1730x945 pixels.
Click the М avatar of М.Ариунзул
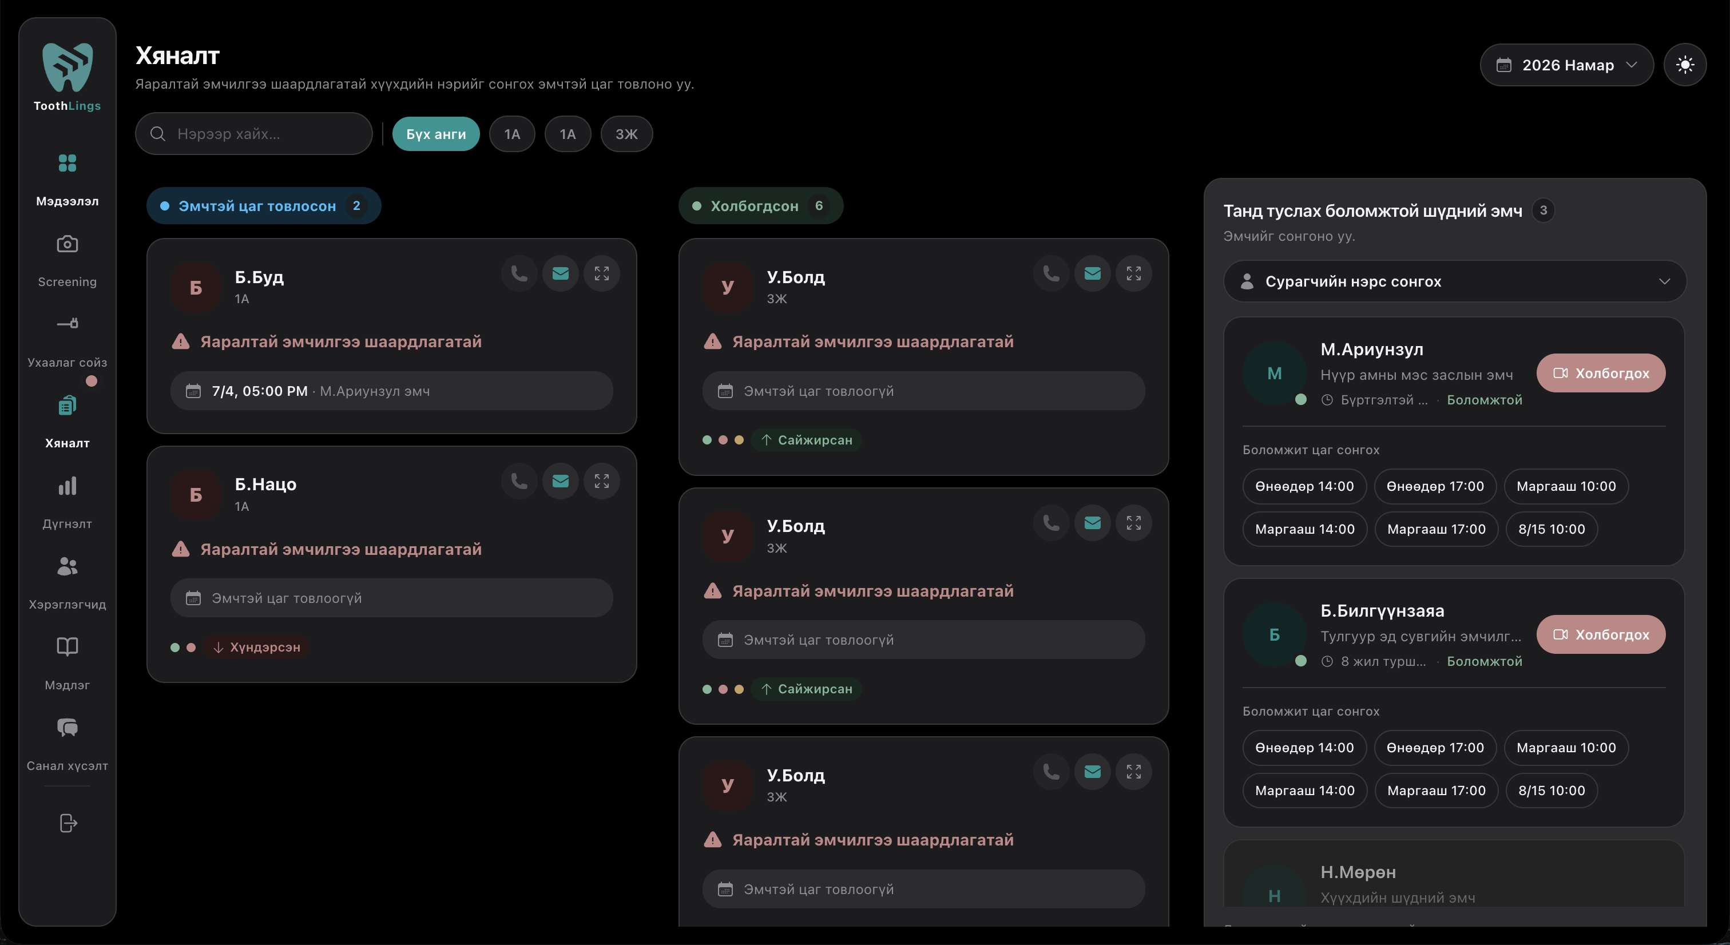click(1274, 374)
